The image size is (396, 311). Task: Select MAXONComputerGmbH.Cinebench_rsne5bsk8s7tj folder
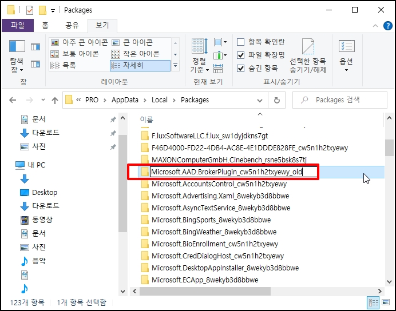click(x=224, y=160)
